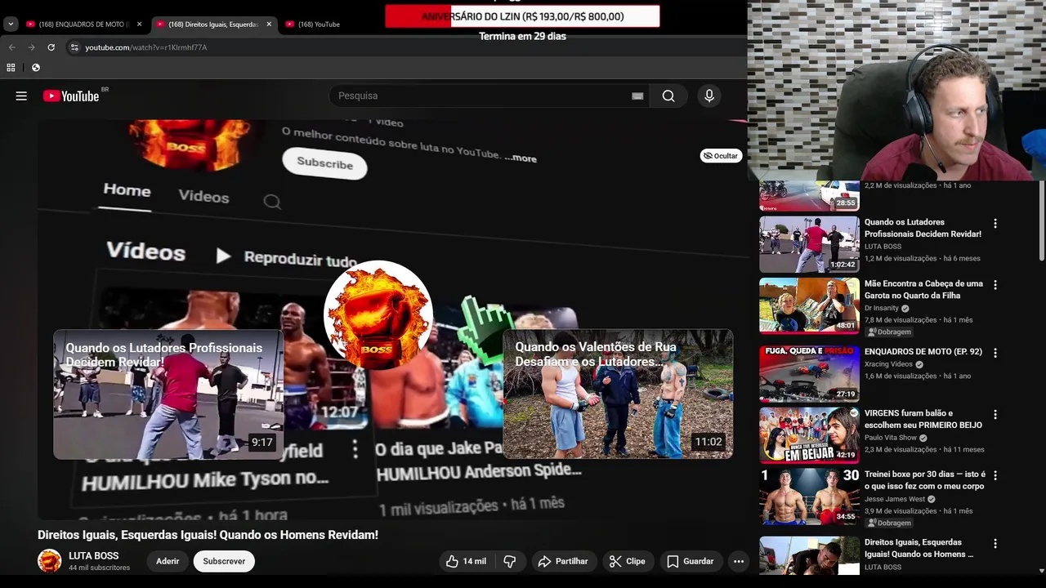The width and height of the screenshot is (1046, 588).
Task: Open the on-screen keyboard icon in search
Action: [637, 96]
